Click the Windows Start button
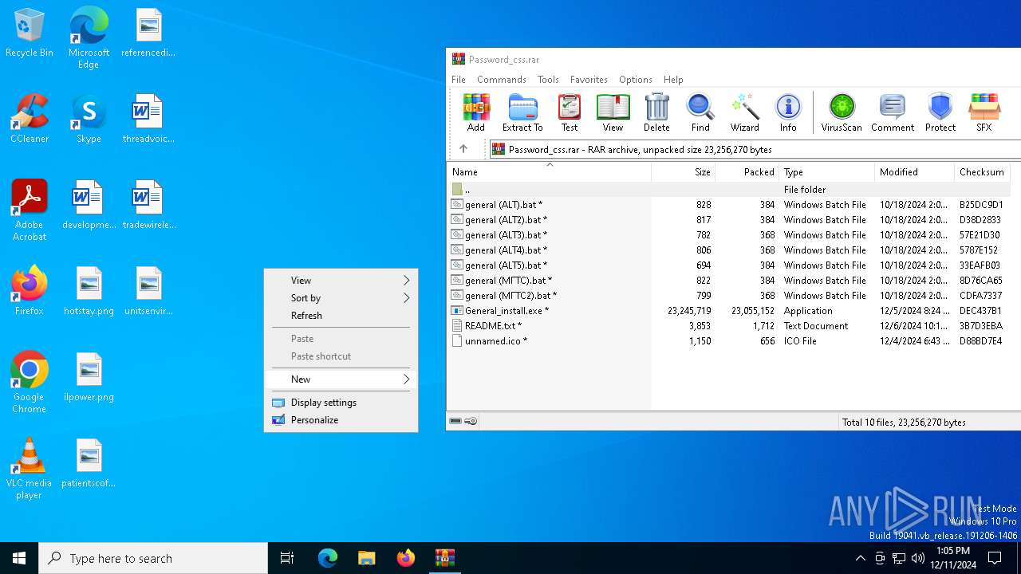Image resolution: width=1021 pixels, height=574 pixels. click(x=19, y=558)
